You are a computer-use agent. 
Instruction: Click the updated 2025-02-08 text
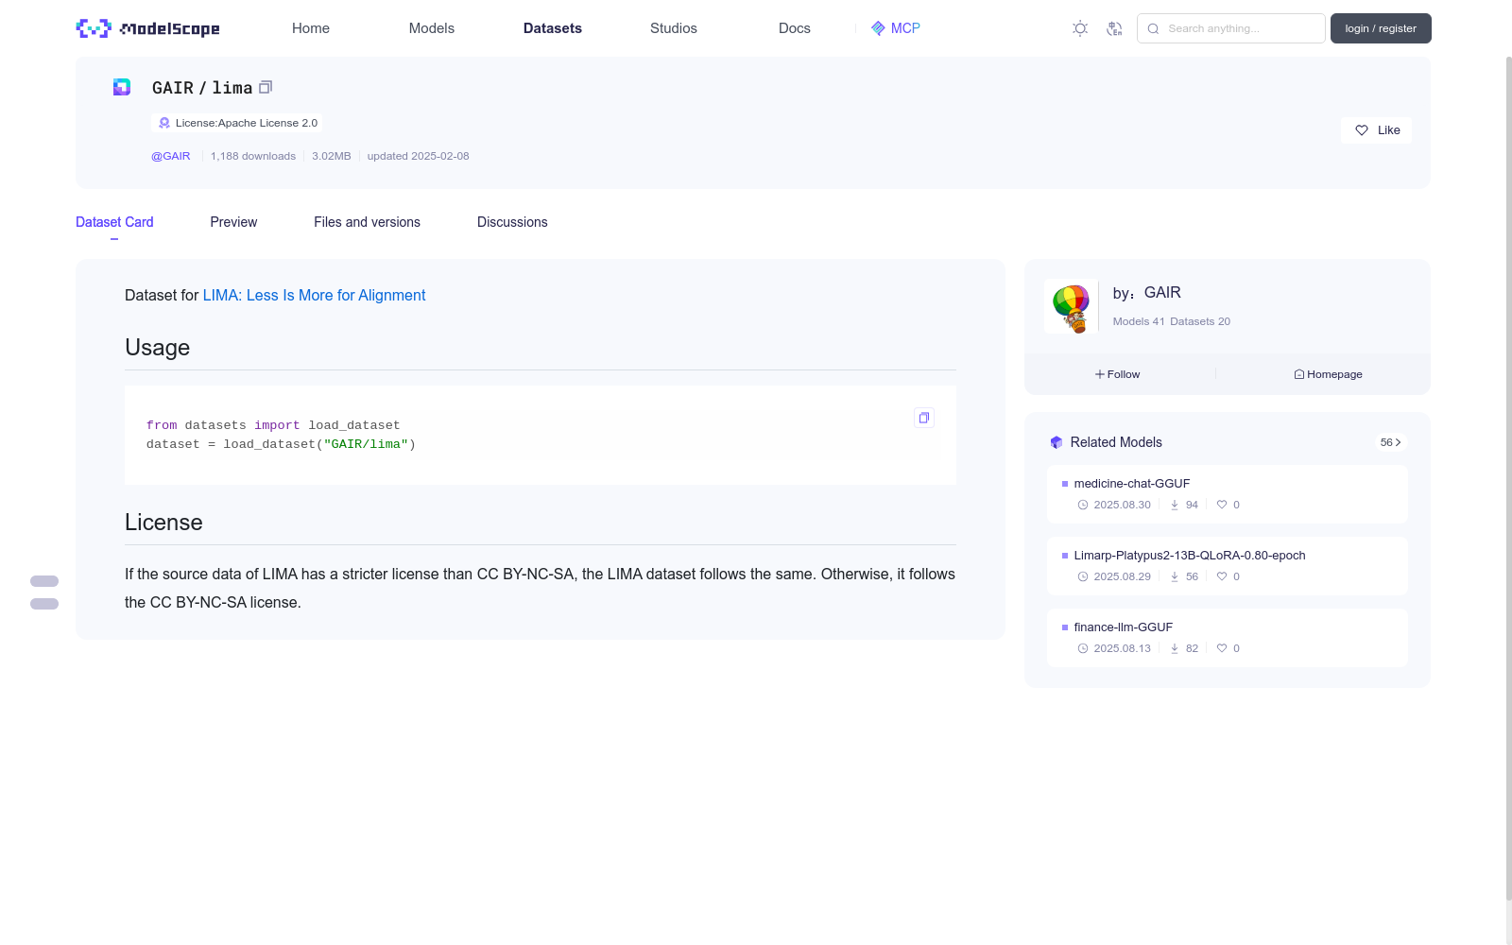(x=418, y=156)
